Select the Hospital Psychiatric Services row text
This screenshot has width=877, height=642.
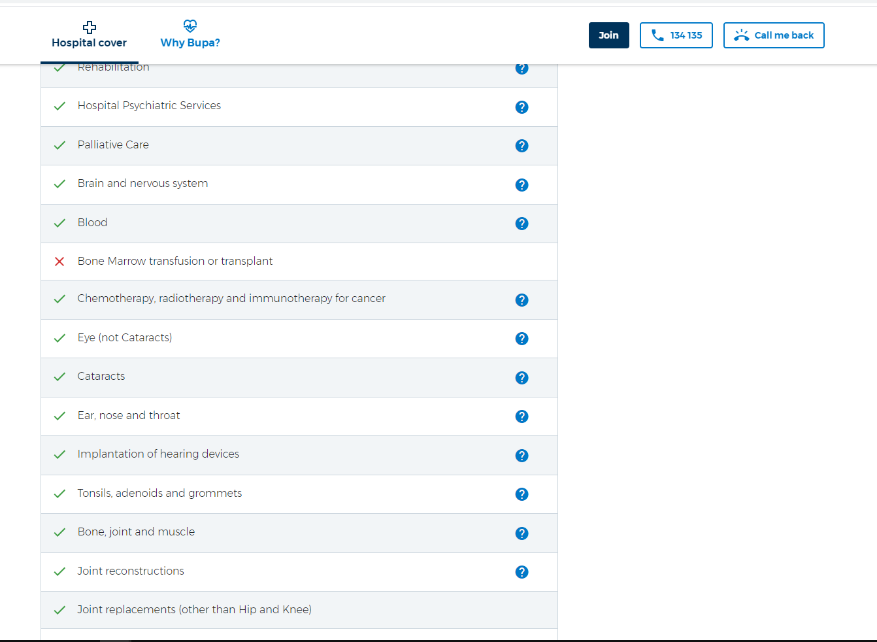pyautogui.click(x=149, y=105)
